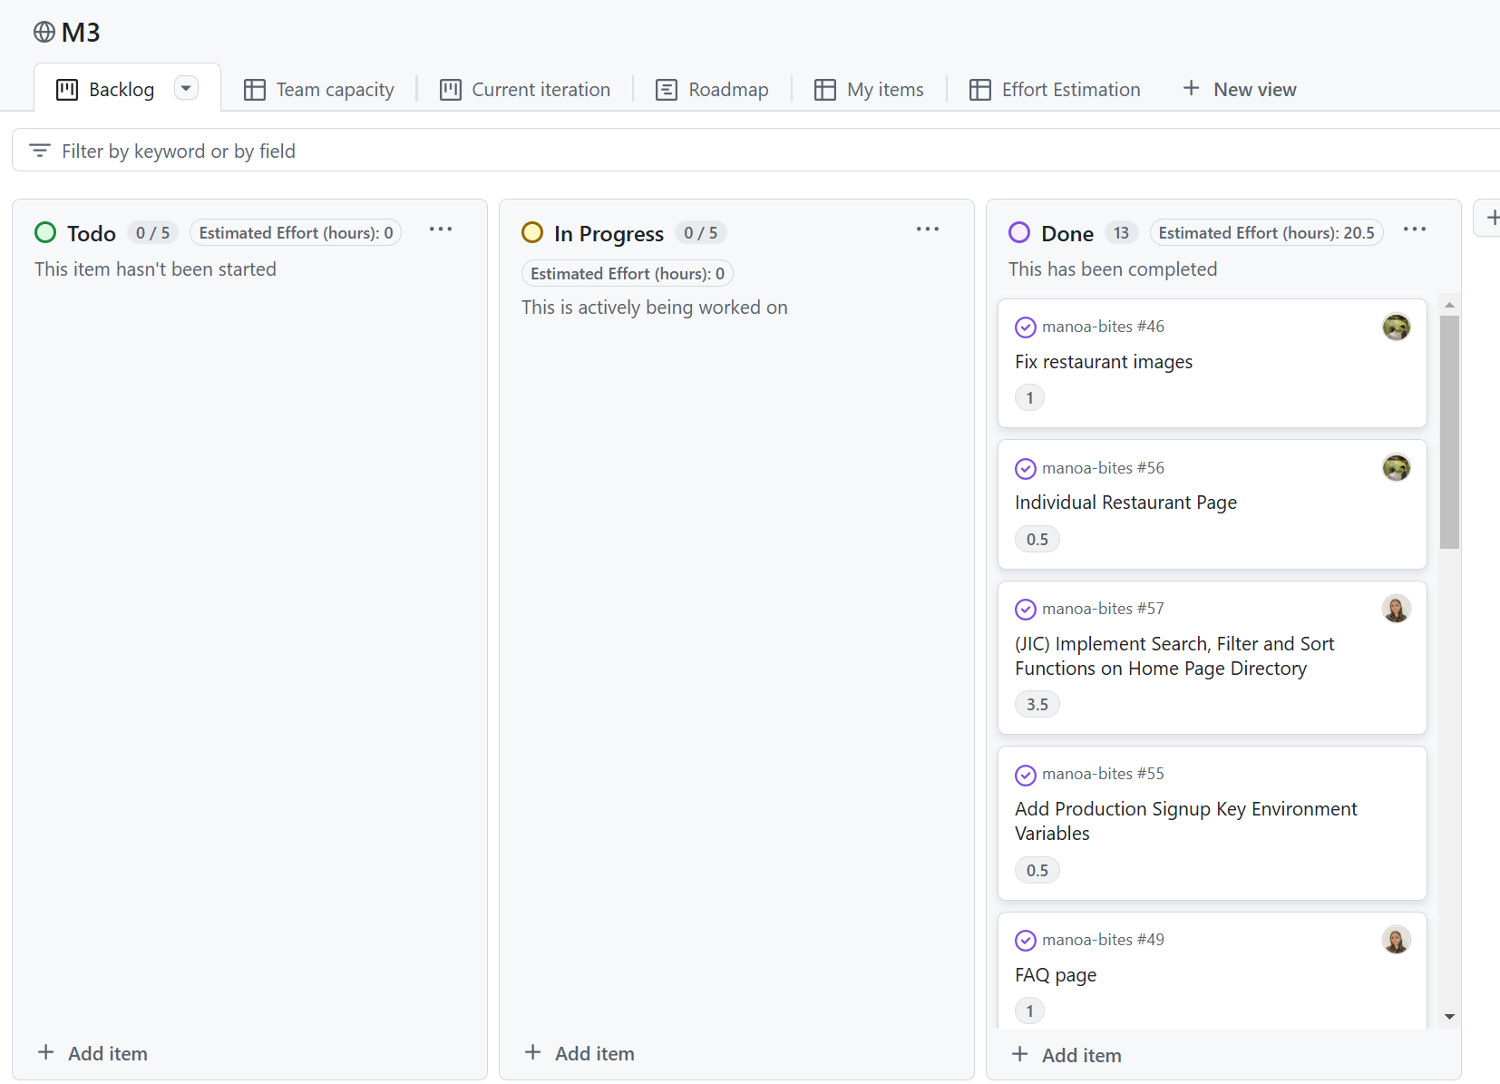Image resolution: width=1500 pixels, height=1084 pixels.
Task: Click Todo count badge 0 / 5
Action: point(153,233)
